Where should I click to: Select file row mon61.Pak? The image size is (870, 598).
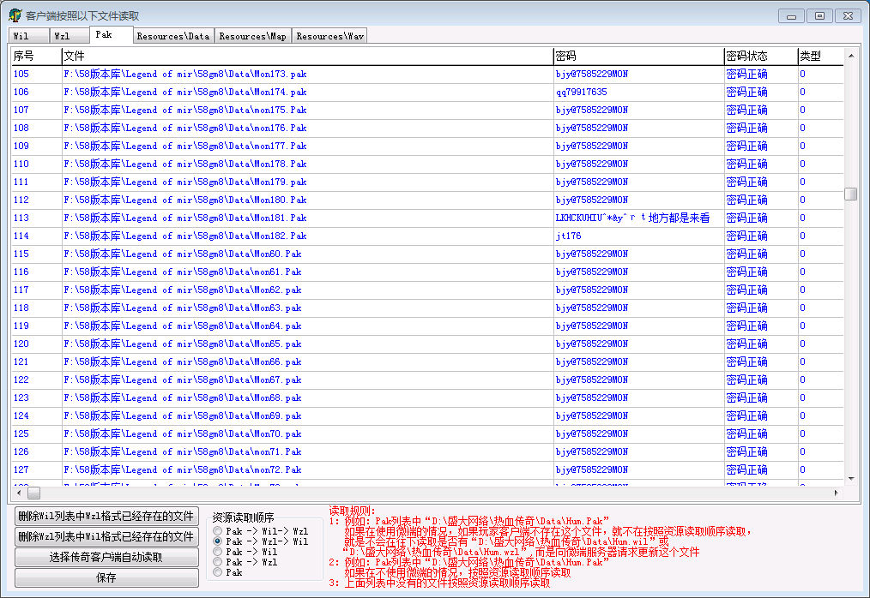pyautogui.click(x=427, y=272)
